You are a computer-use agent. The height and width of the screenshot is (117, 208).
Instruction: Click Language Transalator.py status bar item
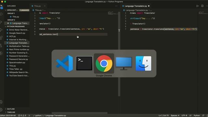(55, 116)
